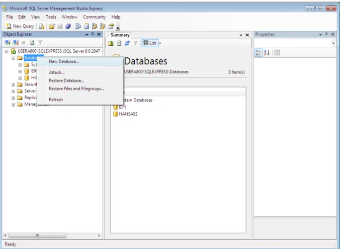
Task: Expand the Replication folder node
Action: [x=13, y=98]
